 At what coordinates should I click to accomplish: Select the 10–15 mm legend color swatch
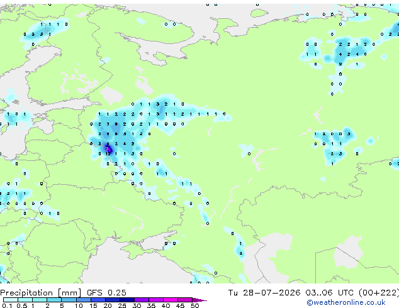tap(83, 300)
